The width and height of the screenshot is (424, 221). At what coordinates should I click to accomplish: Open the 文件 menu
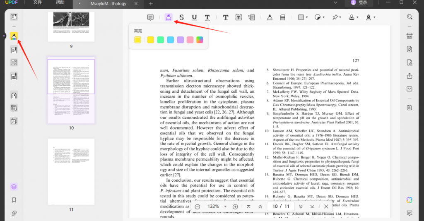pos(37,3)
